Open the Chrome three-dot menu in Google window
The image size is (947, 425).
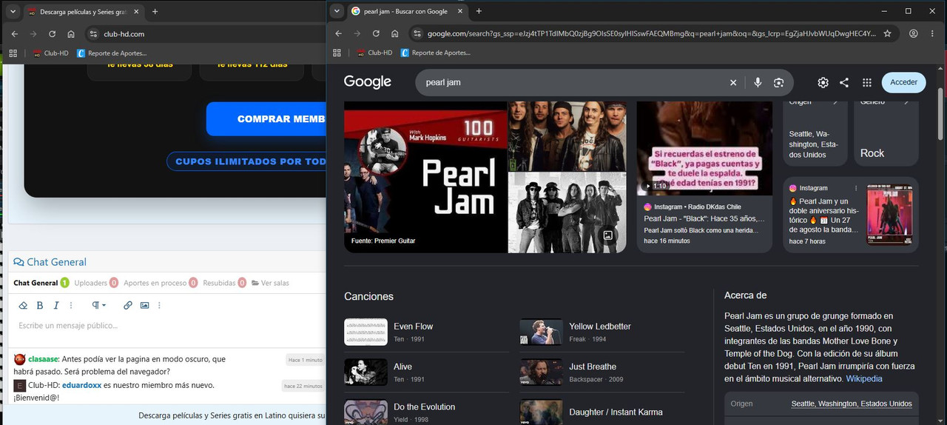[x=933, y=33]
